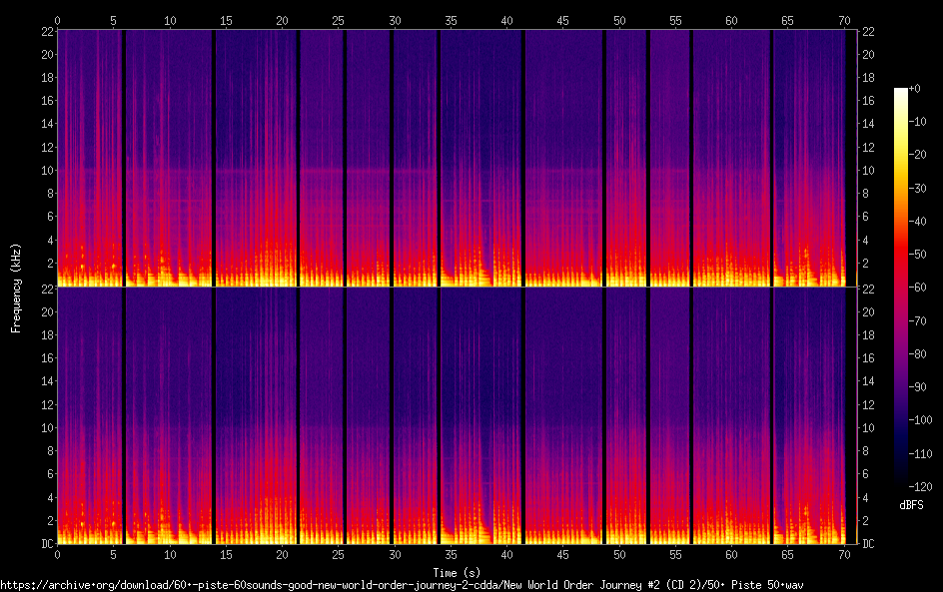Screen dimensions: 943x592
Task: Click the "+0" label on the color scale
Action: 914,89
